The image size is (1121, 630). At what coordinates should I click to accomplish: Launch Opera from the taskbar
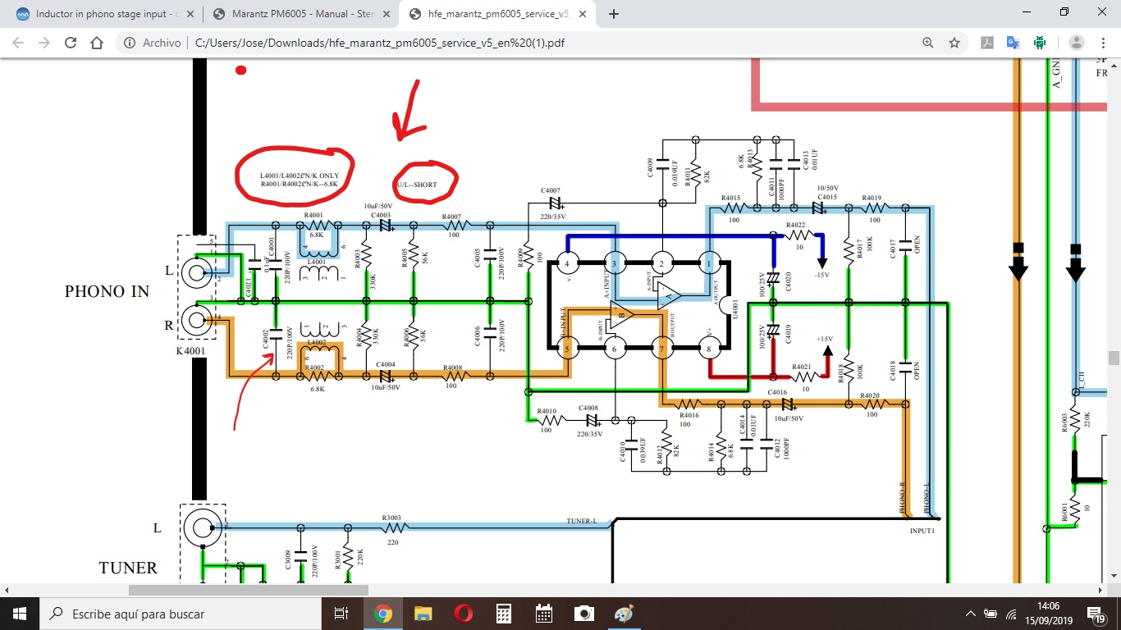(x=463, y=613)
